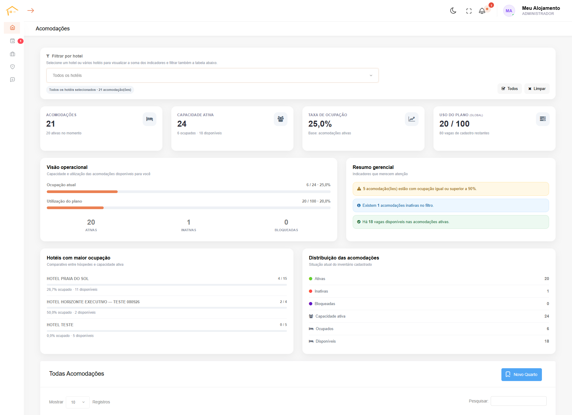Screen dimensions: 572x415
Task: Click the Ocupados row in the distribution list
Action: coord(429,329)
